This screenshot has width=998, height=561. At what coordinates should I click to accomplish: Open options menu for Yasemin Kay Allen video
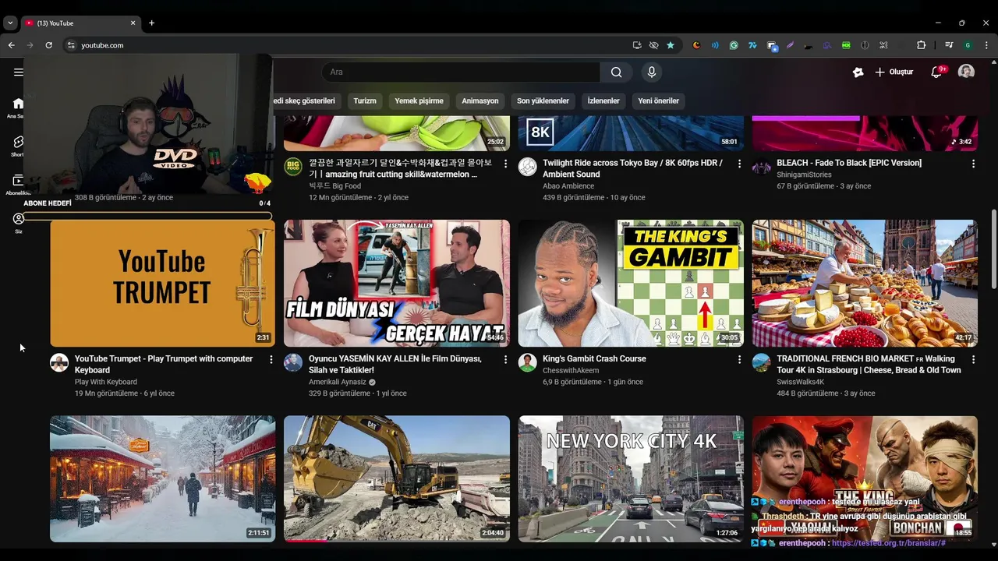point(505,359)
